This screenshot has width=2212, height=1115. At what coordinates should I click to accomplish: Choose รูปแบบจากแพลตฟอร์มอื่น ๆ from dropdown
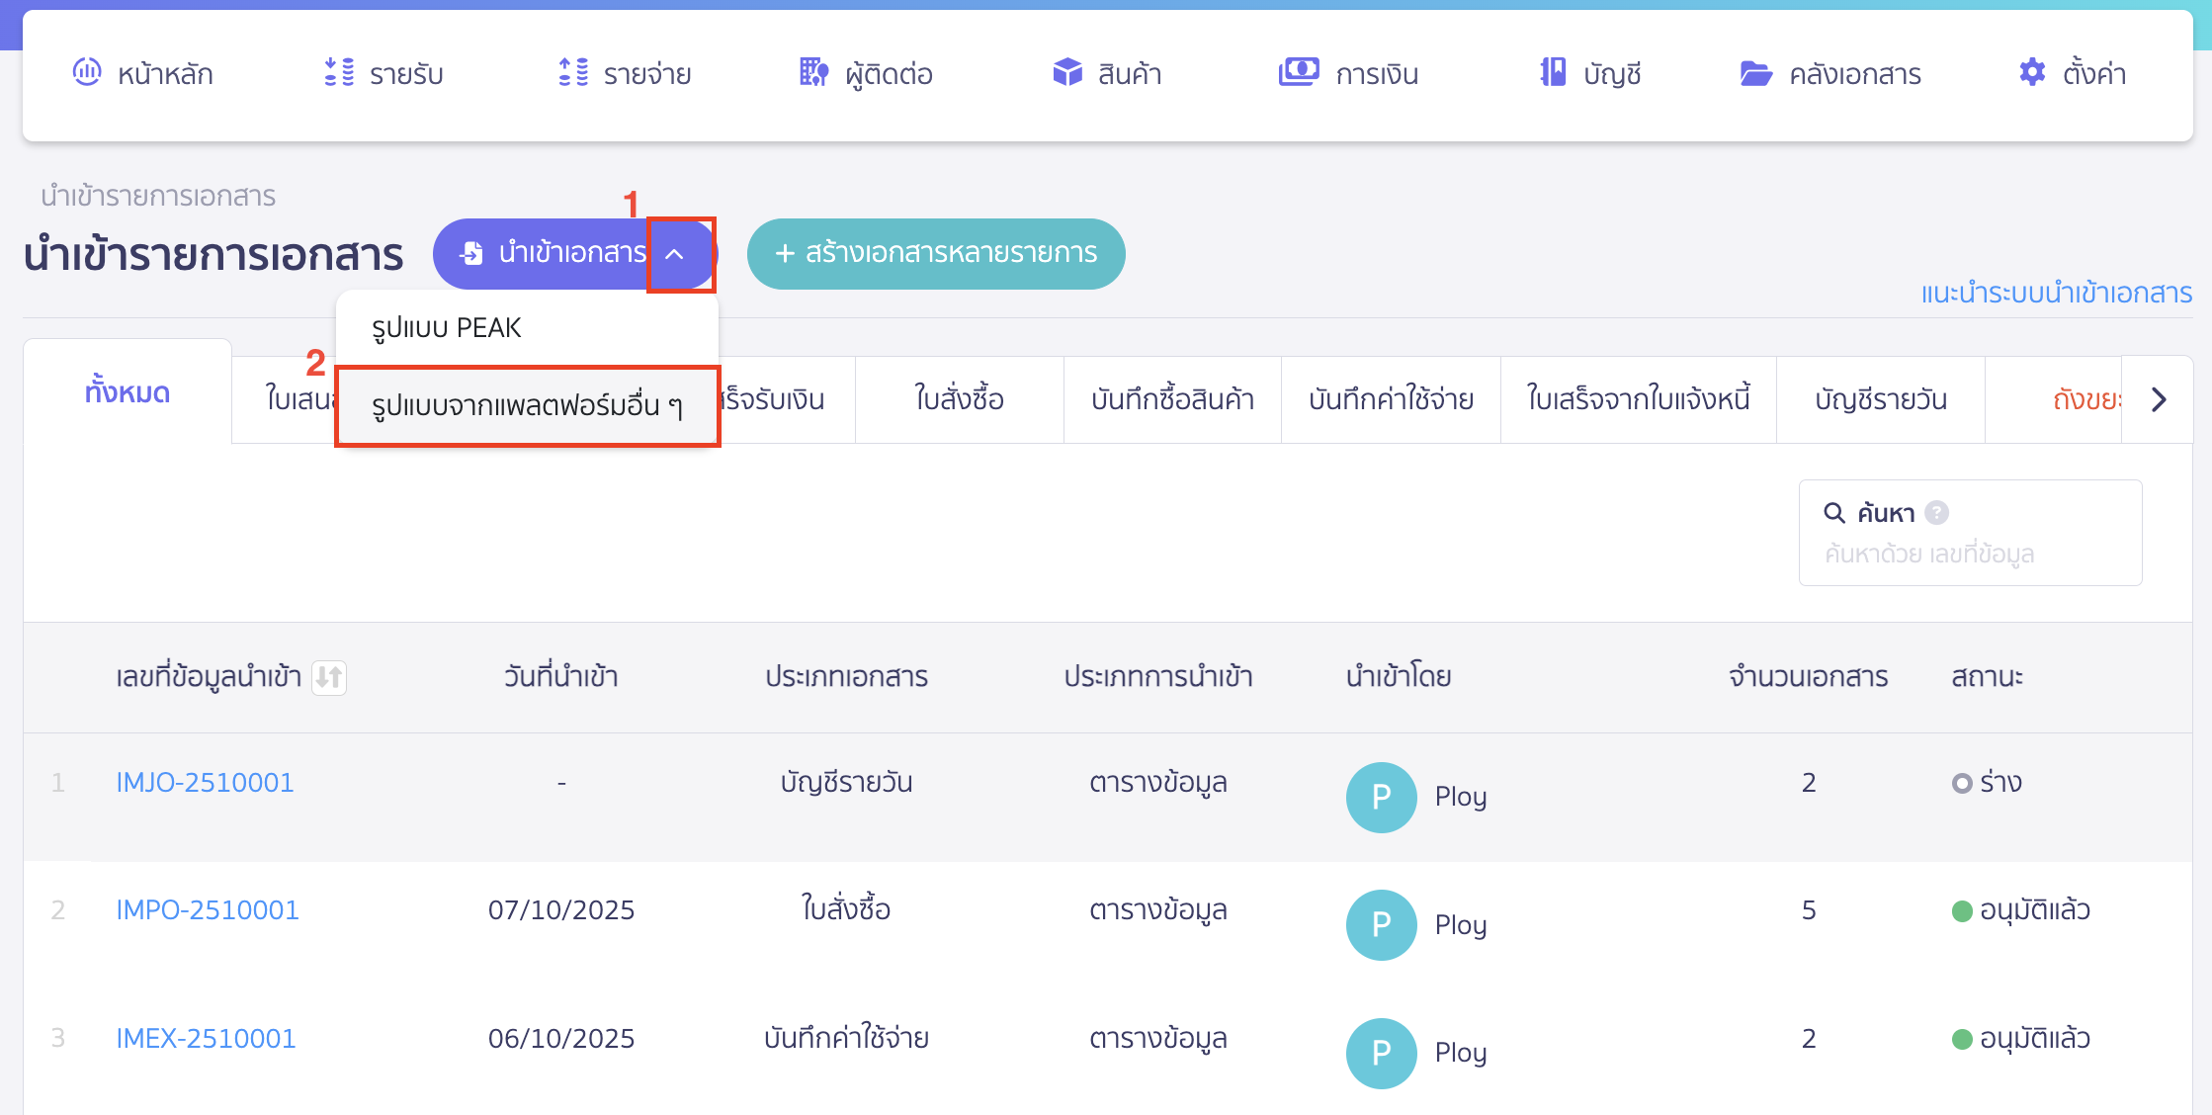(529, 406)
